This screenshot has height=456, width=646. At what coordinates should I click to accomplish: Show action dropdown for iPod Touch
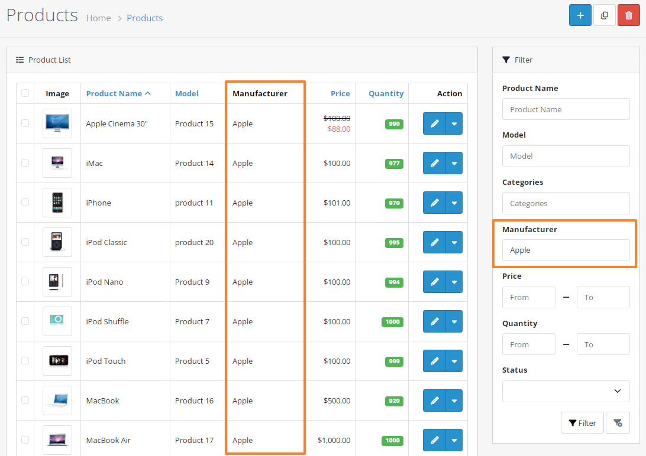(x=454, y=360)
